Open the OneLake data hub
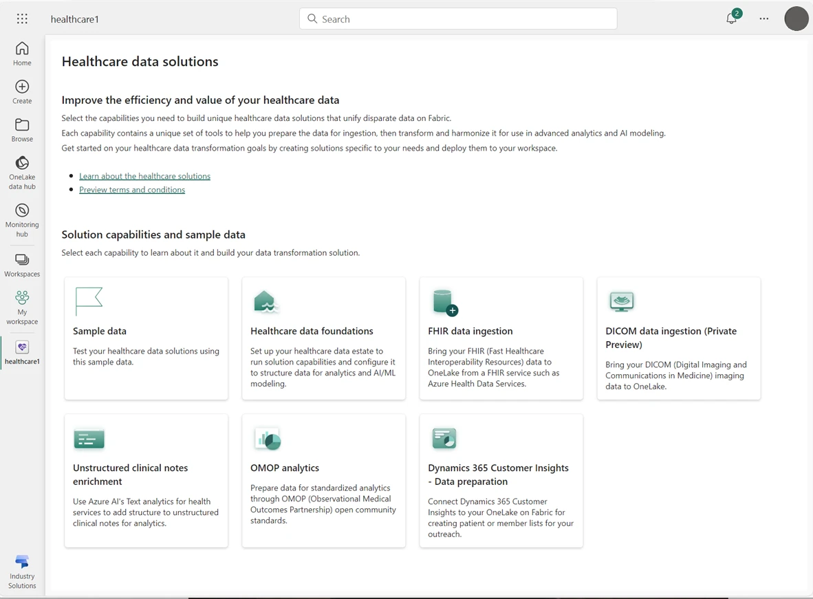The image size is (813, 599). pos(21,168)
